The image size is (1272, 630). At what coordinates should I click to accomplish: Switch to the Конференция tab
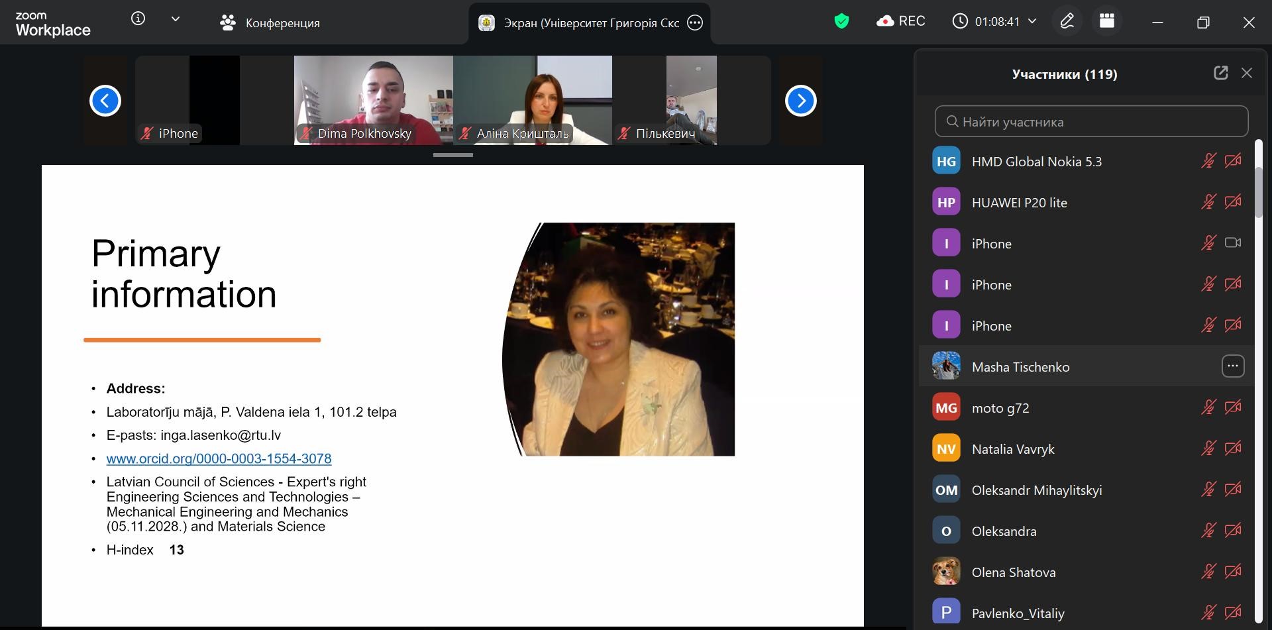(270, 23)
